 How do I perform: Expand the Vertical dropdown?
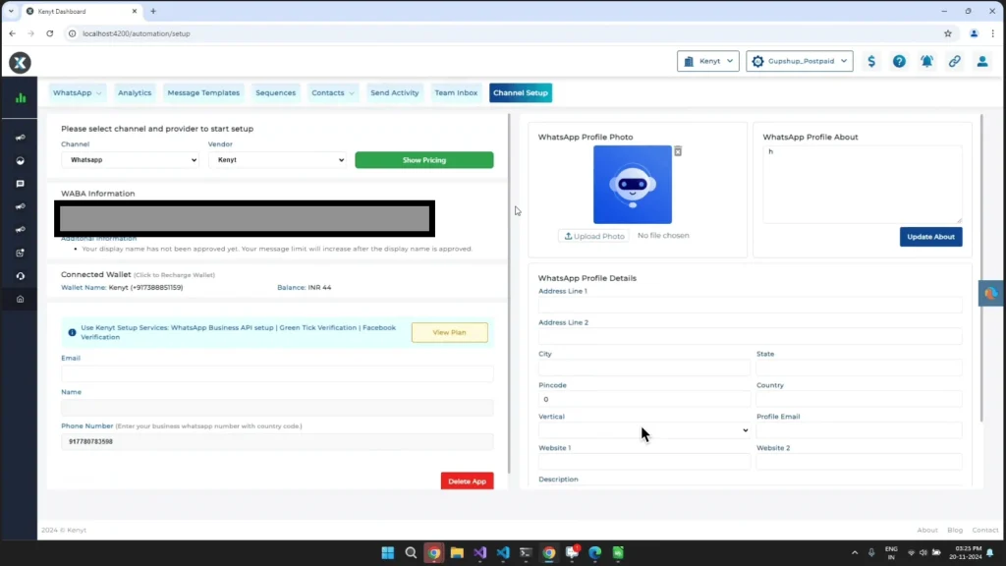(x=644, y=430)
